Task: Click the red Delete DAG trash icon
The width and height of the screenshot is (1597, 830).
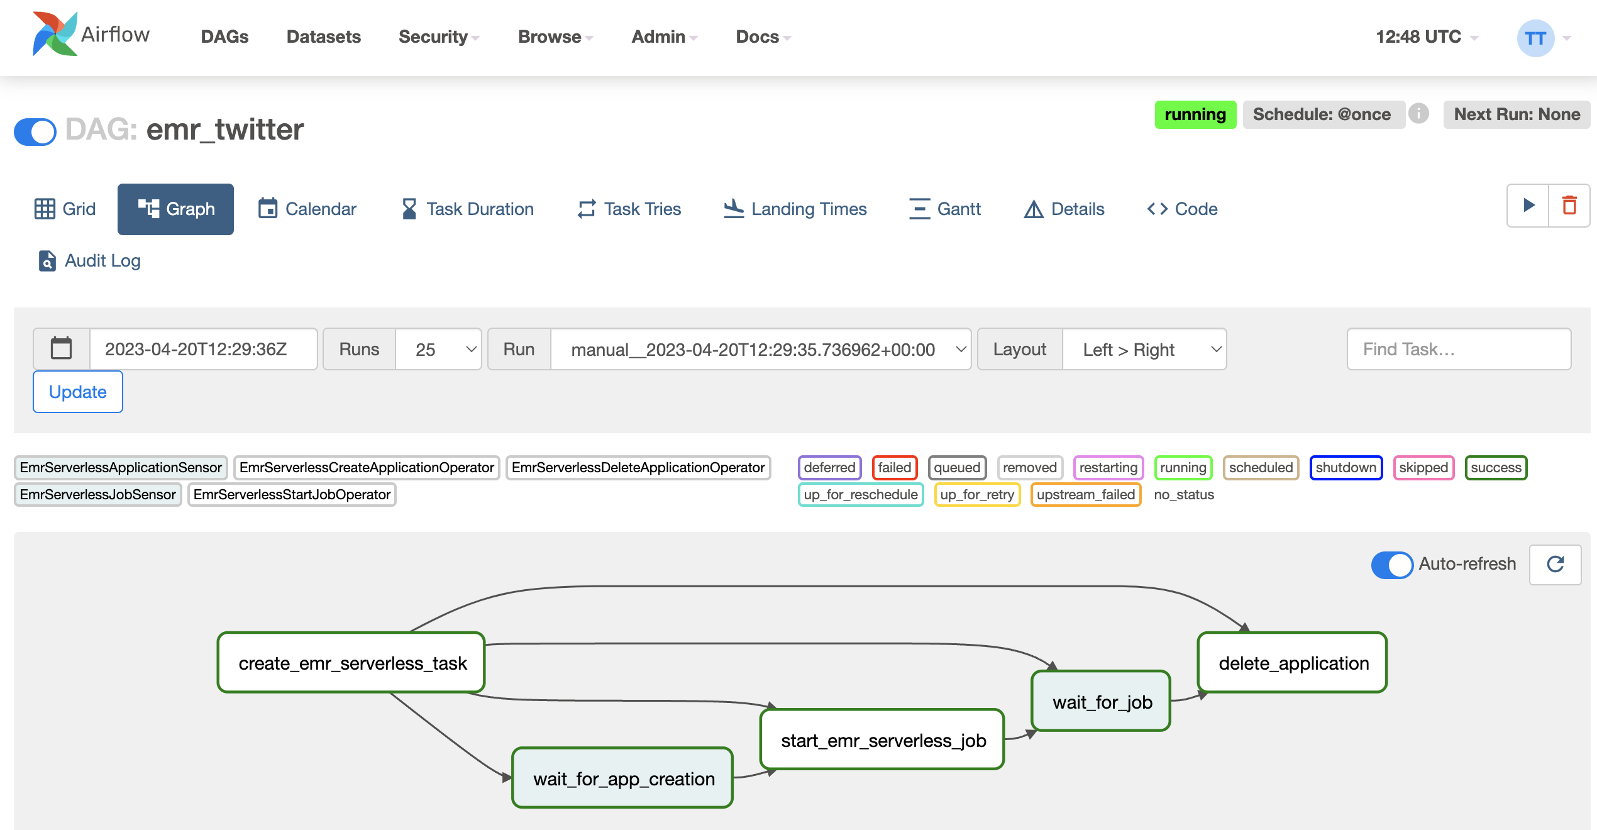Action: (1569, 206)
